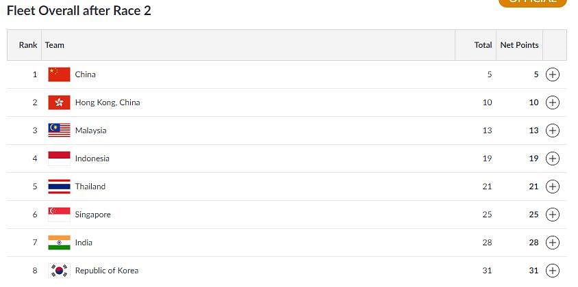Click the India flag icon
The image size is (578, 287).
(x=59, y=243)
